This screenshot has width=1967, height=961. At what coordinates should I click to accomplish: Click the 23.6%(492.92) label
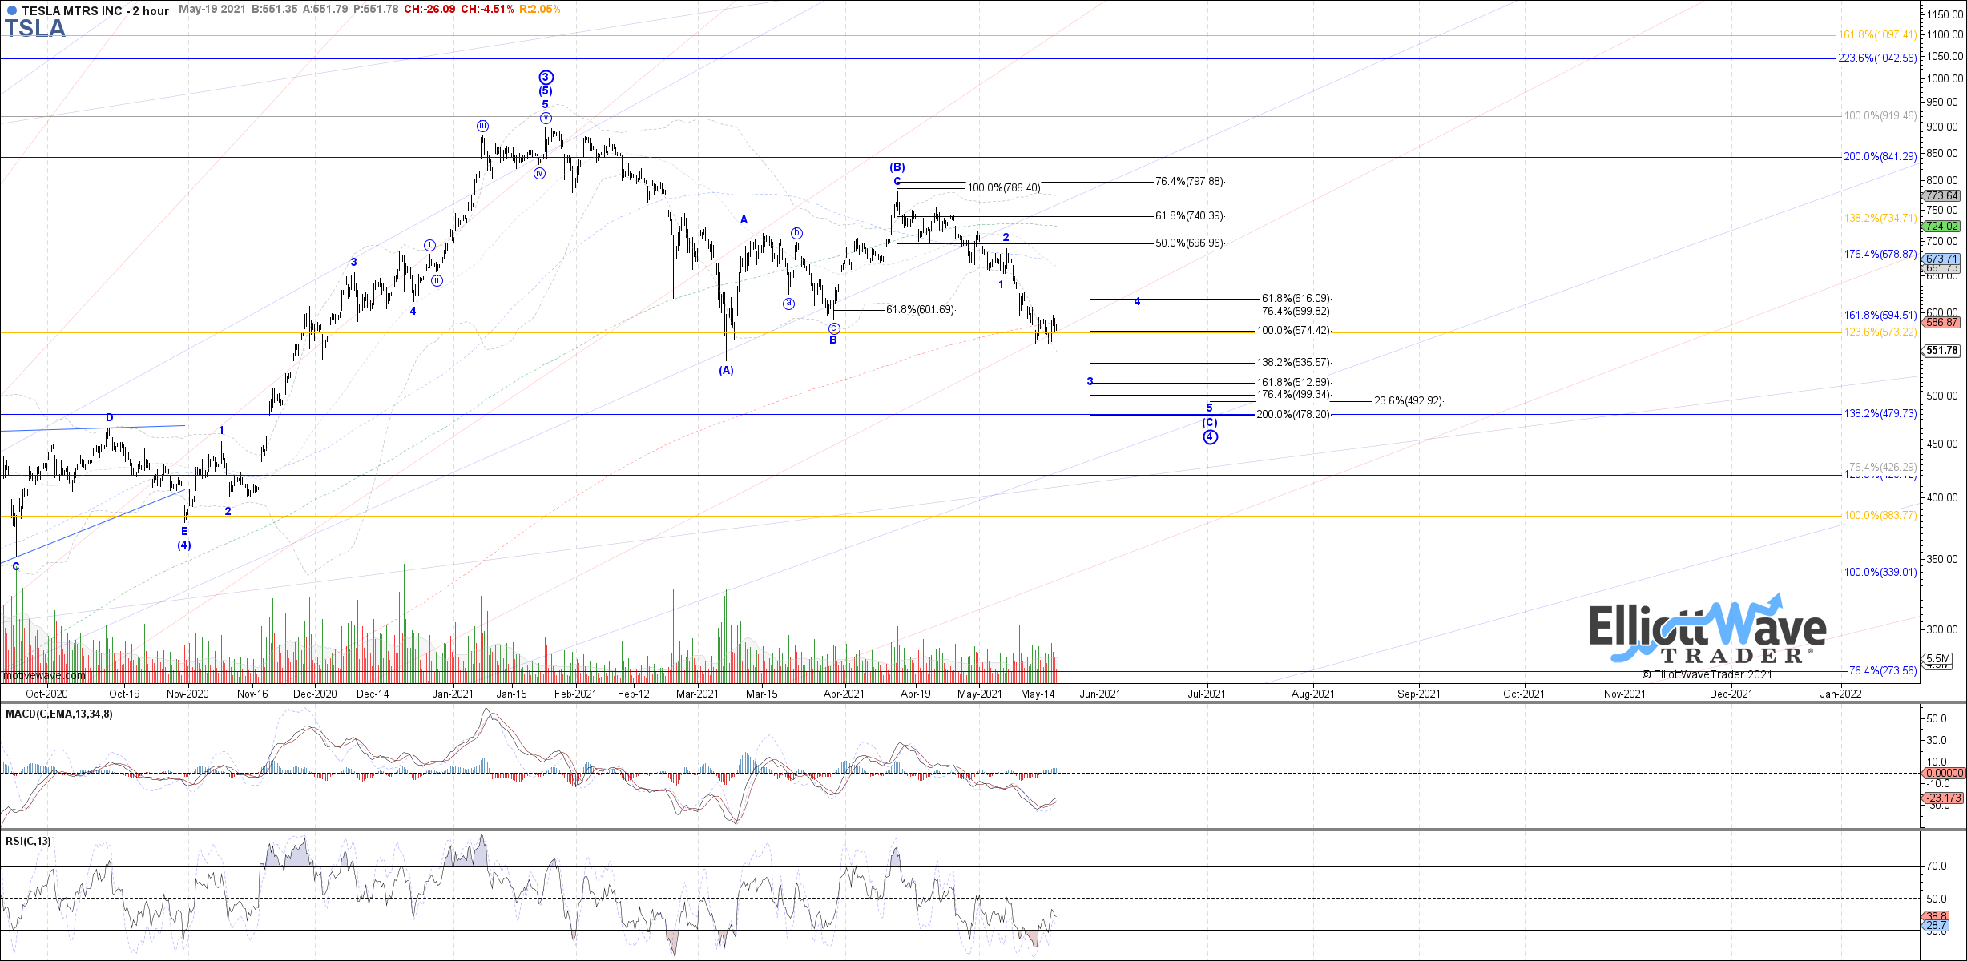[1409, 401]
